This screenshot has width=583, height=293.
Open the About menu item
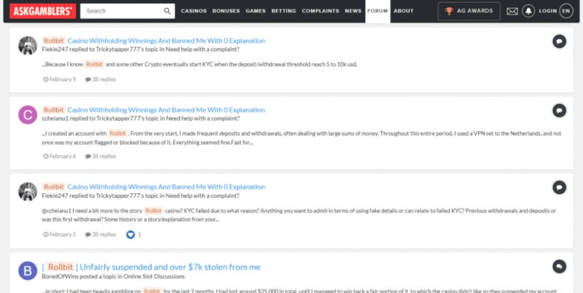tap(403, 11)
